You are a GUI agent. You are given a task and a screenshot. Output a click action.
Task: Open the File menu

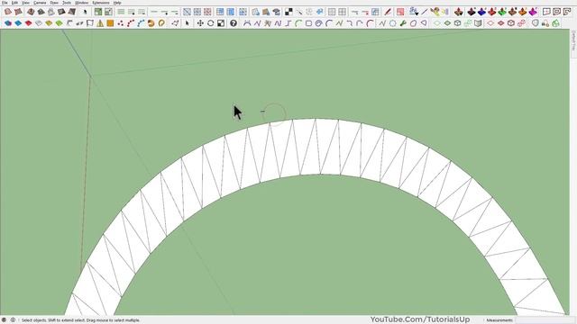(x=5, y=3)
